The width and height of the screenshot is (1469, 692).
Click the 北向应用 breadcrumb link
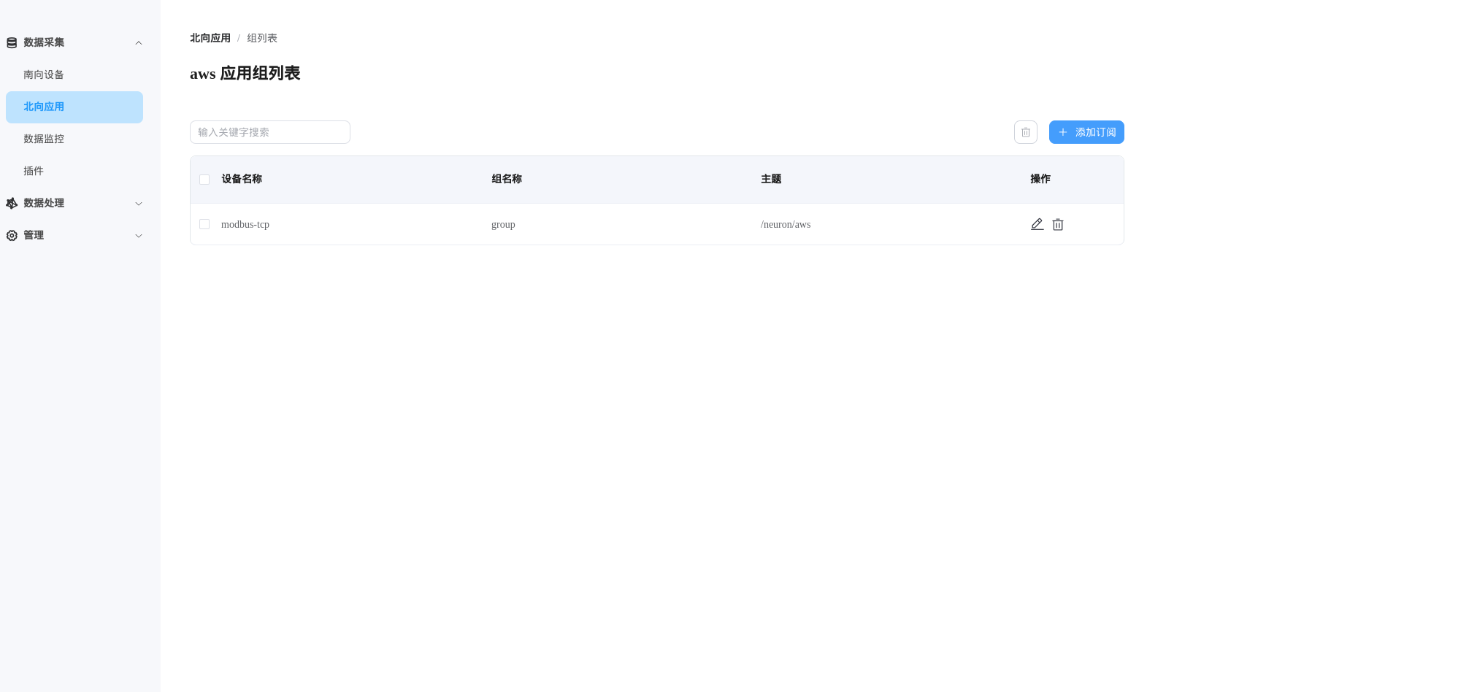click(210, 37)
